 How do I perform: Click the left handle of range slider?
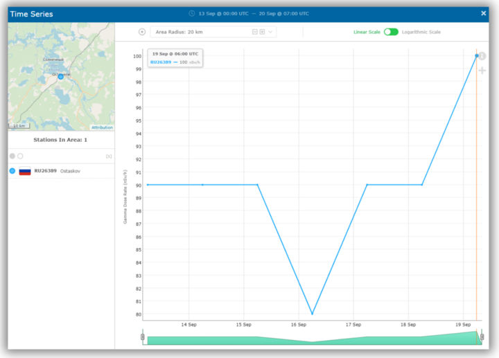143,337
